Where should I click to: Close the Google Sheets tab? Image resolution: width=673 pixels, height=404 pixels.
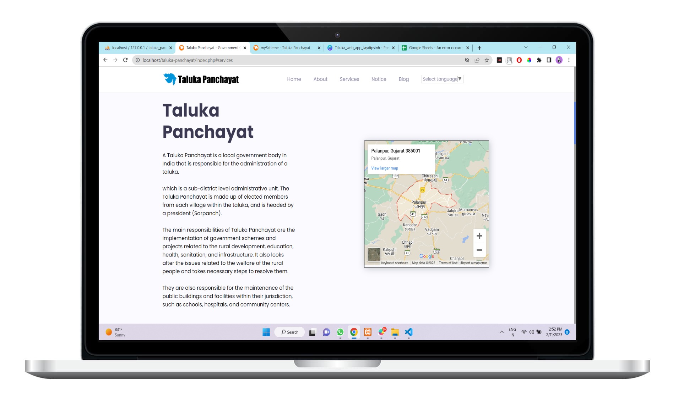(467, 48)
